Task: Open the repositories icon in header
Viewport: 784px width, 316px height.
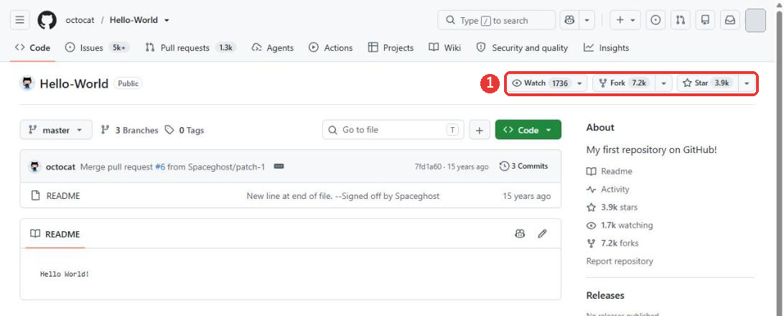Action: click(x=705, y=21)
